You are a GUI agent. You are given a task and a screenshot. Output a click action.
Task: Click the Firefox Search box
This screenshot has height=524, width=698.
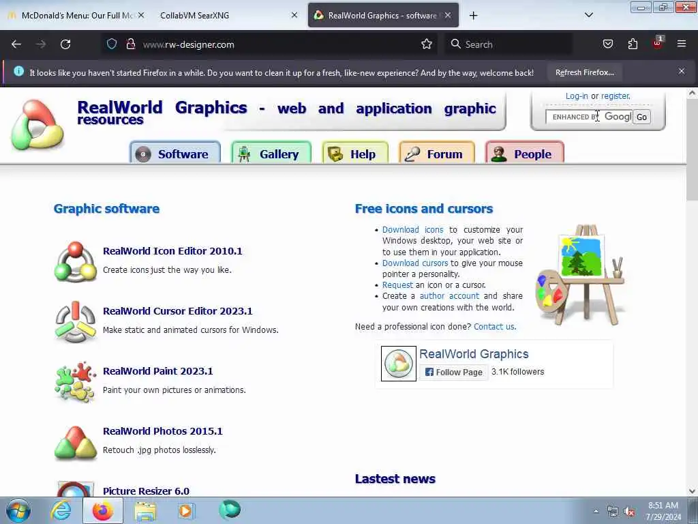click(x=509, y=44)
